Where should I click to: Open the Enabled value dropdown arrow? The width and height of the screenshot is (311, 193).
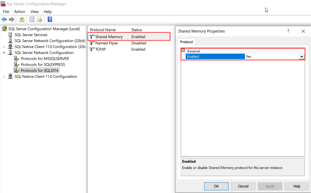tap(301, 57)
